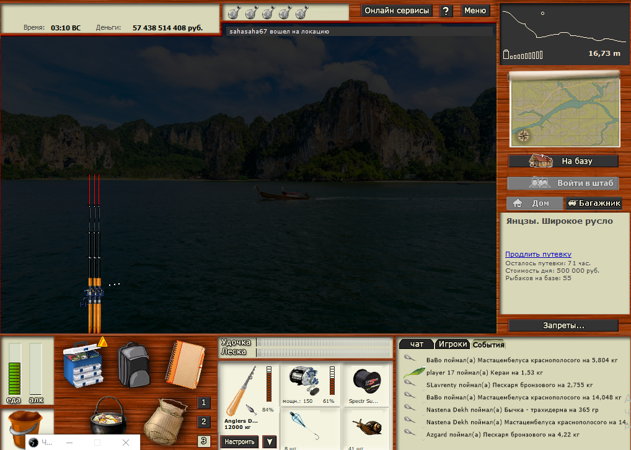This screenshot has width=631, height=450.
Task: Open the orange notebook journal
Action: [x=185, y=364]
